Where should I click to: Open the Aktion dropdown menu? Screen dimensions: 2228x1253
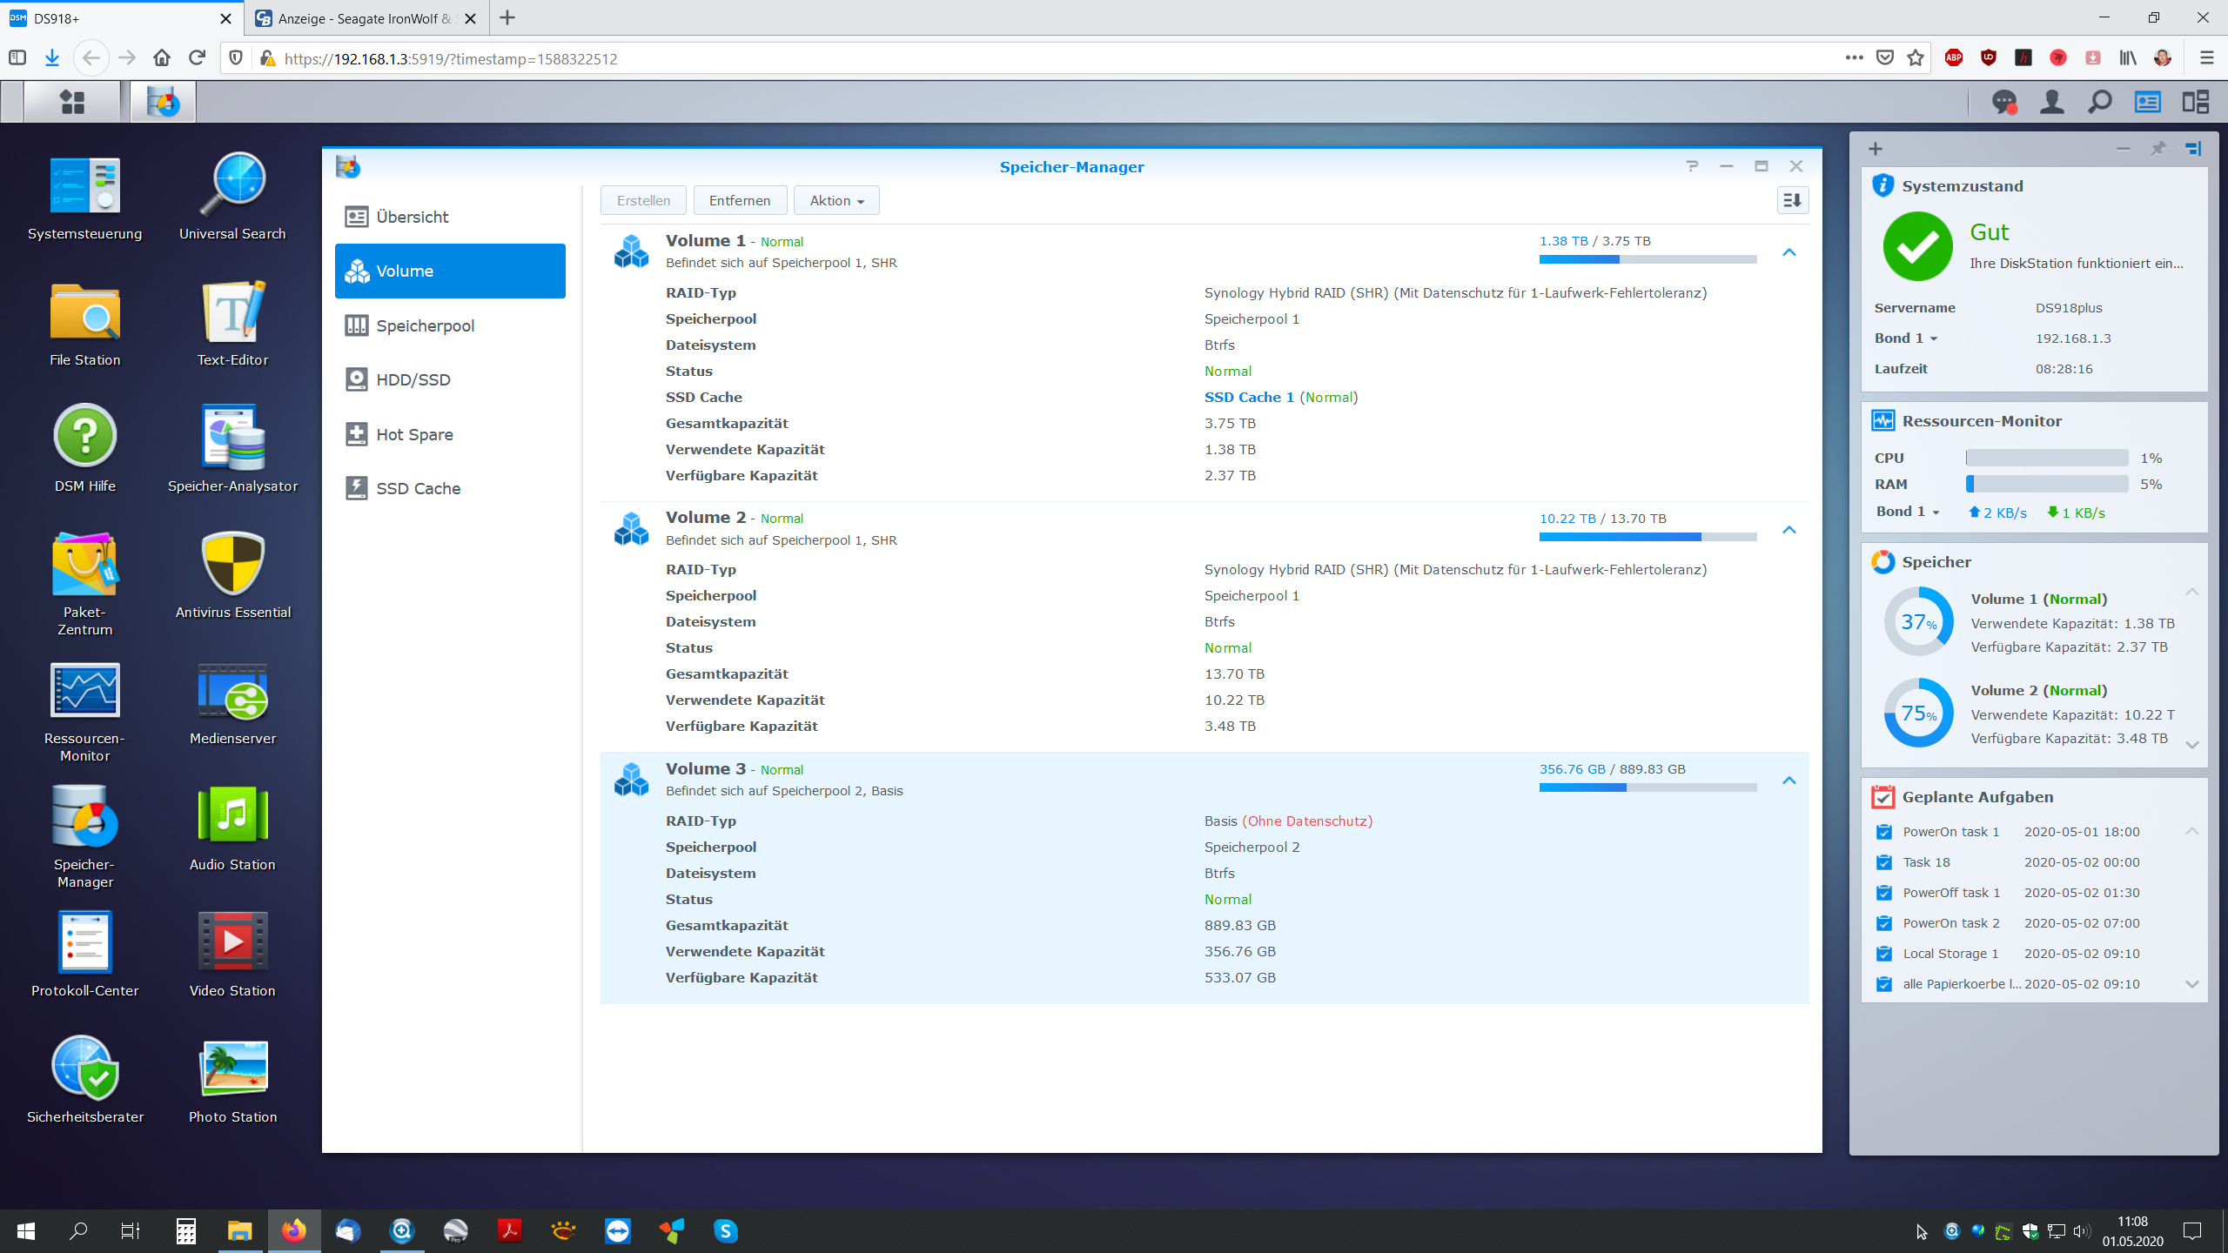coord(835,201)
